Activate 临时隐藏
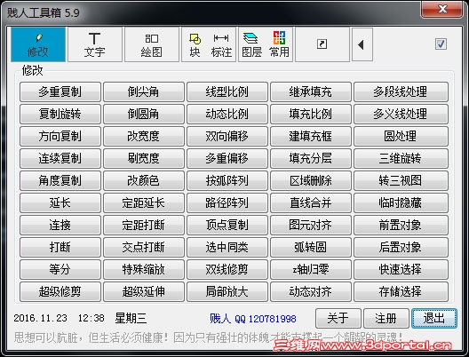The image size is (469, 357). point(401,203)
